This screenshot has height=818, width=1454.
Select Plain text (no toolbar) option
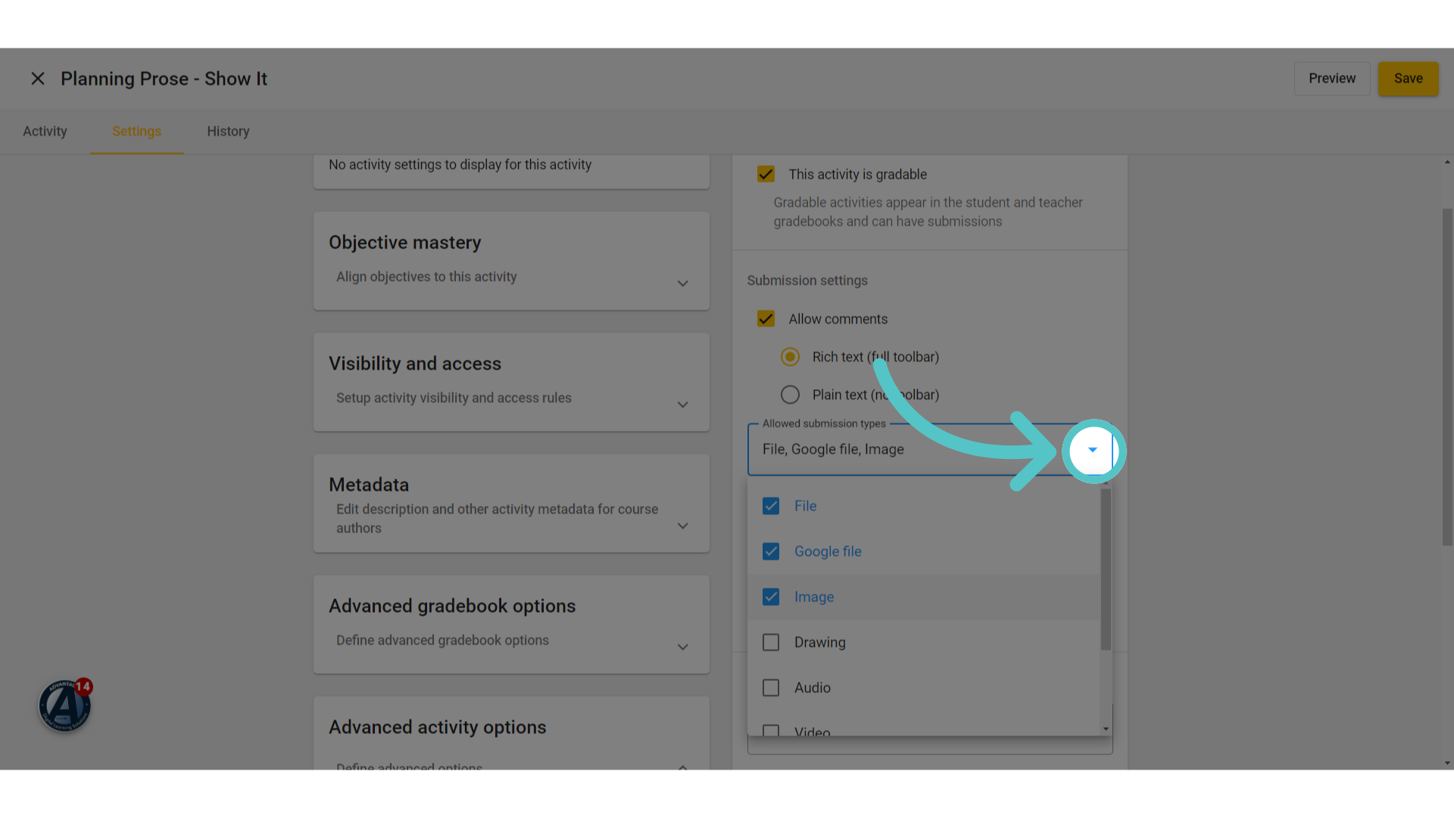coord(790,395)
